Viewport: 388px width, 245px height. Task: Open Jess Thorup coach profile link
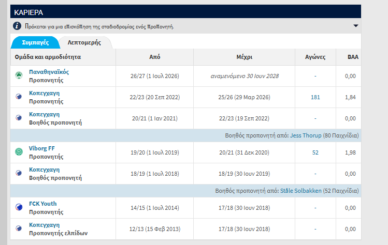click(x=306, y=135)
